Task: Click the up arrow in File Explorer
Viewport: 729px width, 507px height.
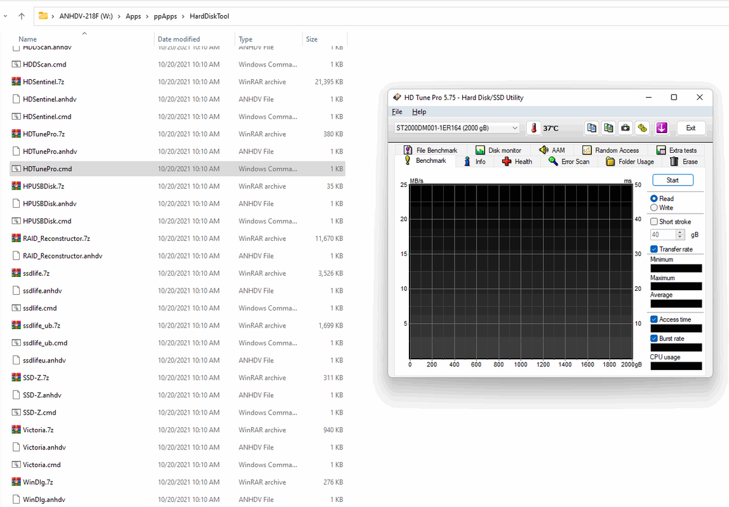Action: (22, 16)
